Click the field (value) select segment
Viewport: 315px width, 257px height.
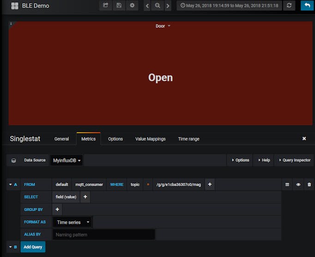coord(66,197)
